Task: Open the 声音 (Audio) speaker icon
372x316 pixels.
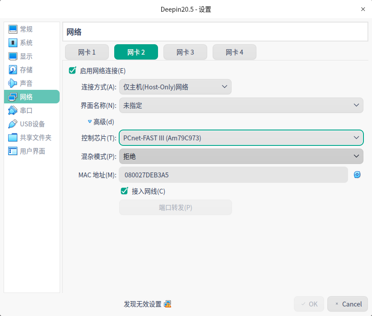Action: 13,84
